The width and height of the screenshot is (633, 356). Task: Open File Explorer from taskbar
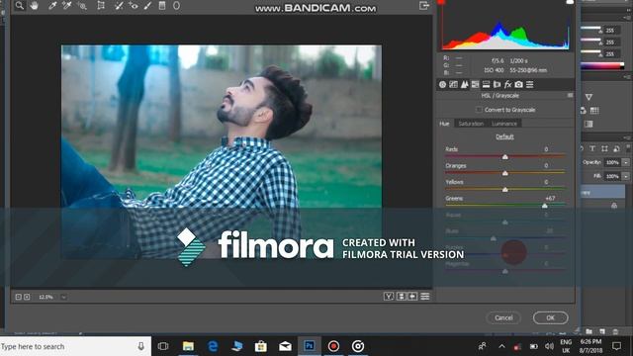coord(188,346)
